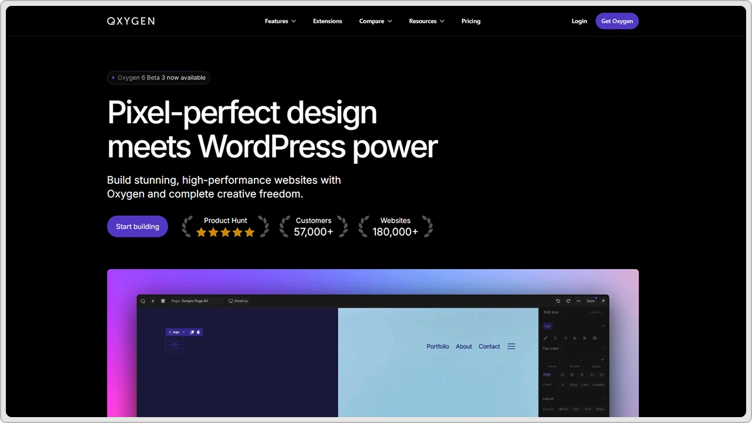Click the Oxygen logo in header
The image size is (752, 423).
coord(130,21)
